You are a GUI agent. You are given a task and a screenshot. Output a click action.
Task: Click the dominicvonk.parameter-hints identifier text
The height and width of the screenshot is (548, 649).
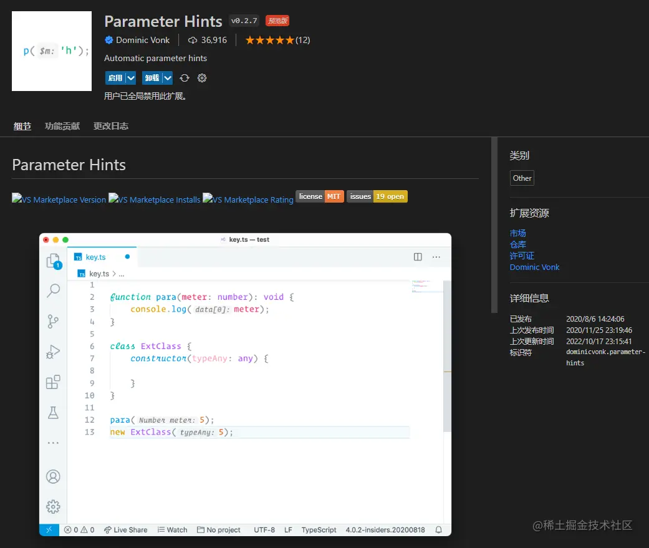point(605,357)
